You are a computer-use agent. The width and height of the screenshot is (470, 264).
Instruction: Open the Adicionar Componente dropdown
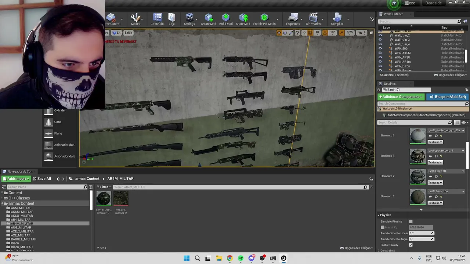point(401,97)
